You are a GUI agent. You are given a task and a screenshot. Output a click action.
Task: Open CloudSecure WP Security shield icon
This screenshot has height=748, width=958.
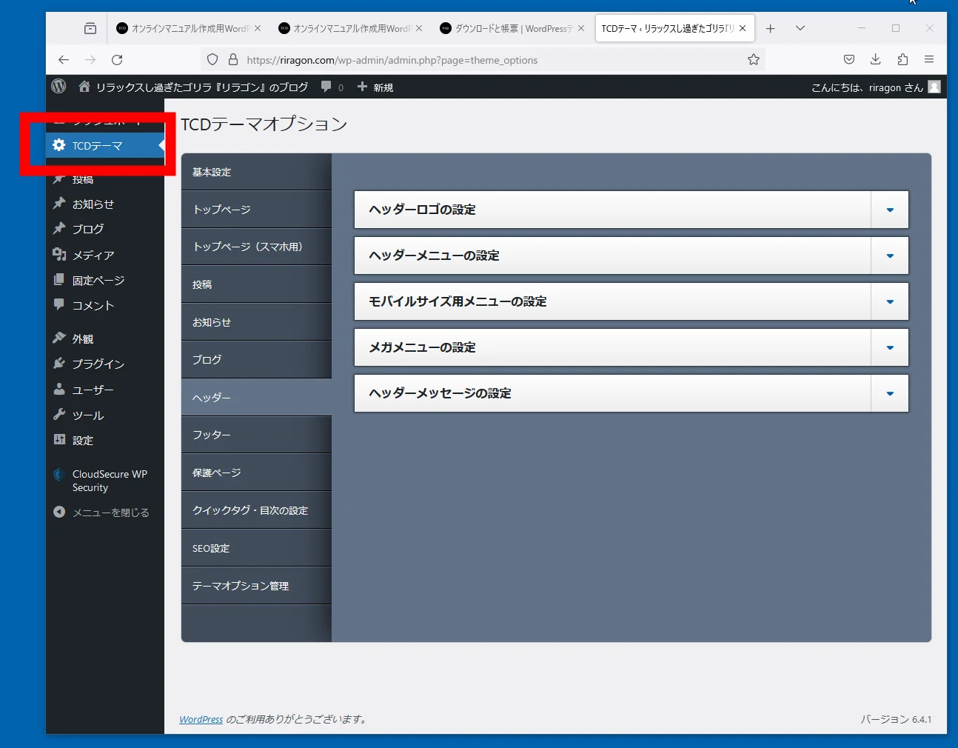pyautogui.click(x=59, y=475)
